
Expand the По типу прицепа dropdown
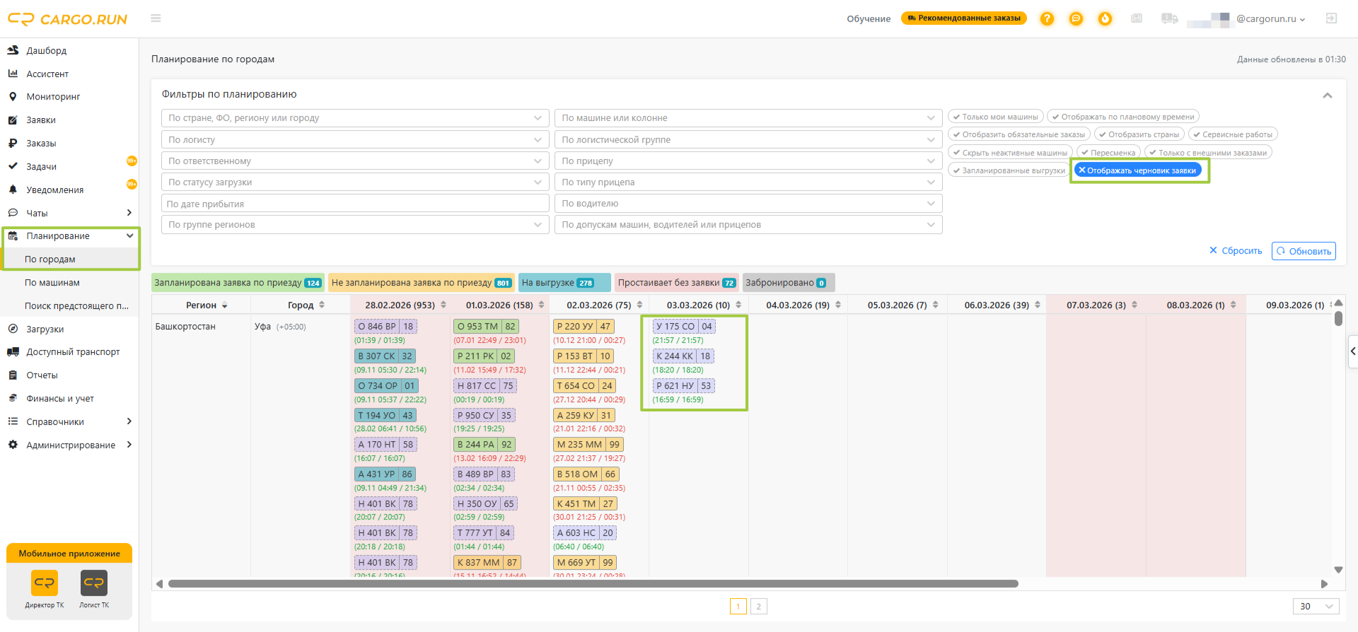pyautogui.click(x=748, y=182)
